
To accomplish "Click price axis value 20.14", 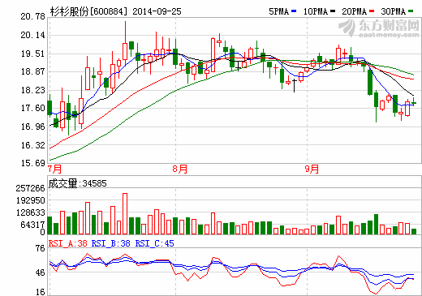I will coord(32,35).
